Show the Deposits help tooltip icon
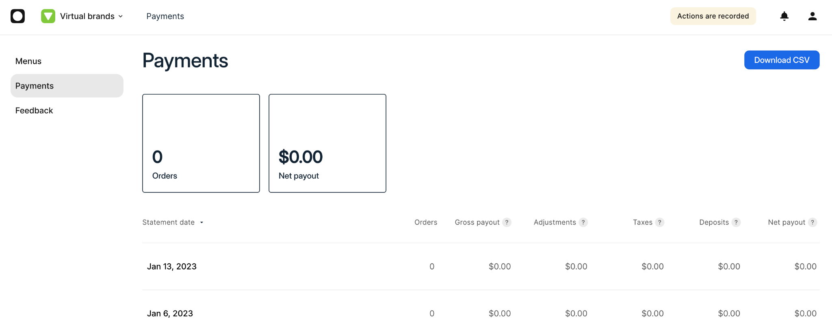 (x=736, y=222)
